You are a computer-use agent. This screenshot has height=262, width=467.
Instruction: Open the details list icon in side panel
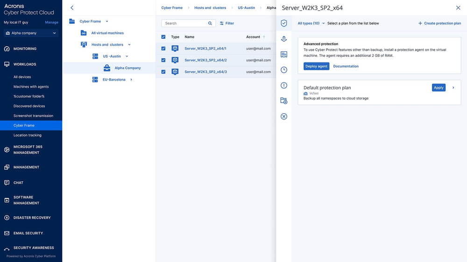click(284, 55)
